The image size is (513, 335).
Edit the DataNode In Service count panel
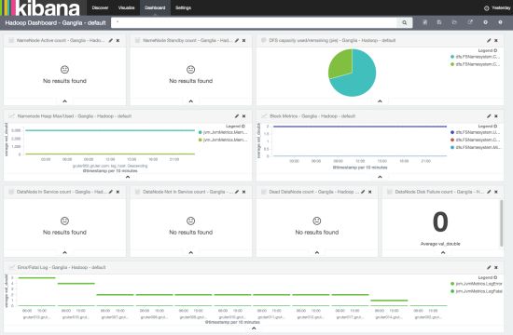pos(111,192)
